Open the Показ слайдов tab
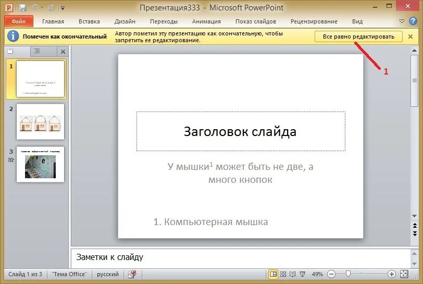Screen dimensions: 423x284 coord(256,21)
